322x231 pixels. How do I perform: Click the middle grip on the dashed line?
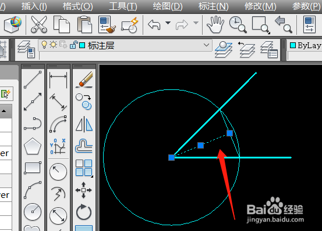(x=200, y=146)
